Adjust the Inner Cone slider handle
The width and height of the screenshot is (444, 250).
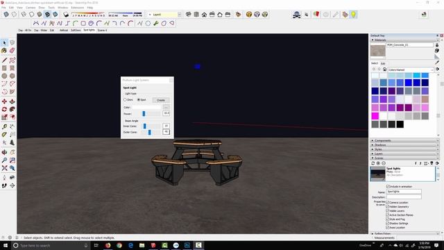click(145, 126)
